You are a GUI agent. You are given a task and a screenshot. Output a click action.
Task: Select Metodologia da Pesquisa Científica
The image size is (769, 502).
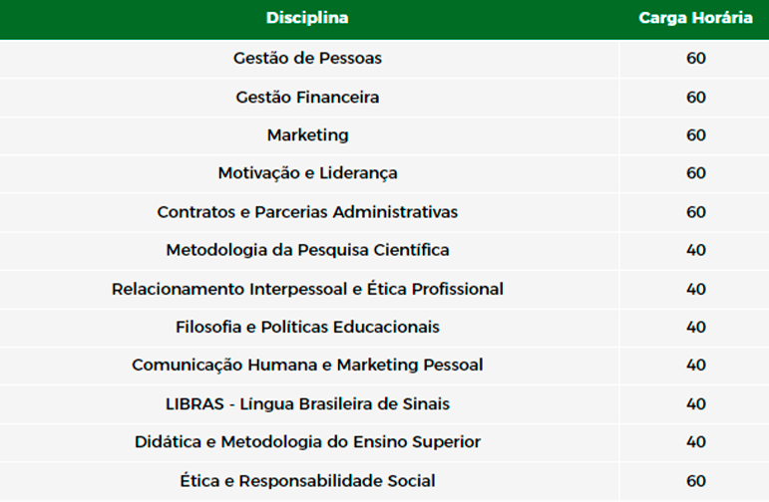[x=307, y=250]
